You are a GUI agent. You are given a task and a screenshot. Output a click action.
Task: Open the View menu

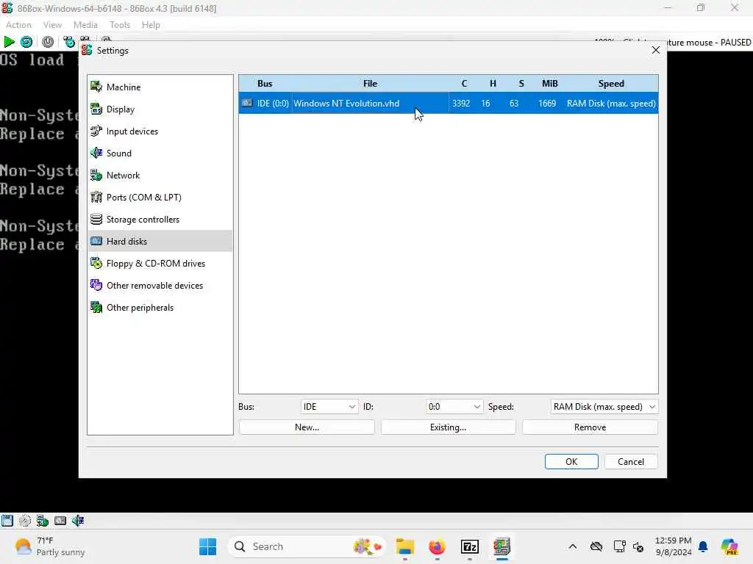point(52,25)
